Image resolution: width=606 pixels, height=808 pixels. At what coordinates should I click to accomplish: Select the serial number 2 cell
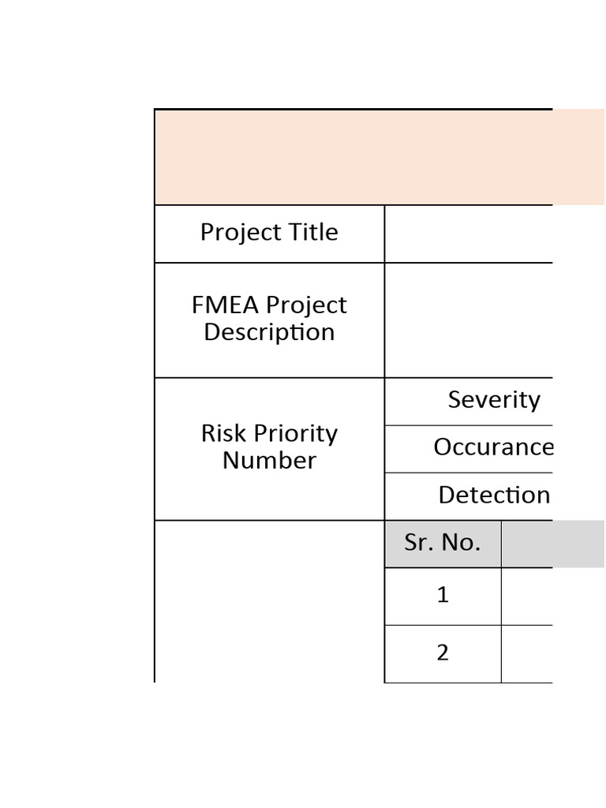443,653
